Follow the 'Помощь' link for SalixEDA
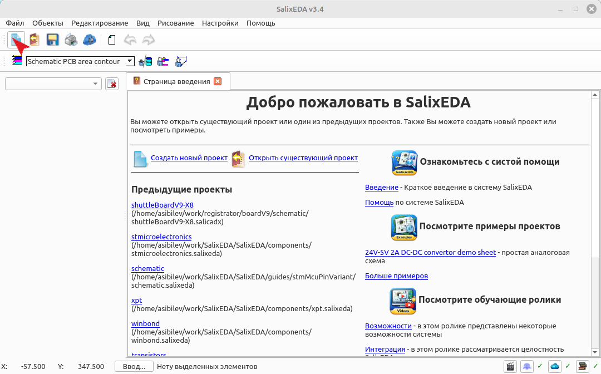The image size is (601, 374). pyautogui.click(x=379, y=202)
